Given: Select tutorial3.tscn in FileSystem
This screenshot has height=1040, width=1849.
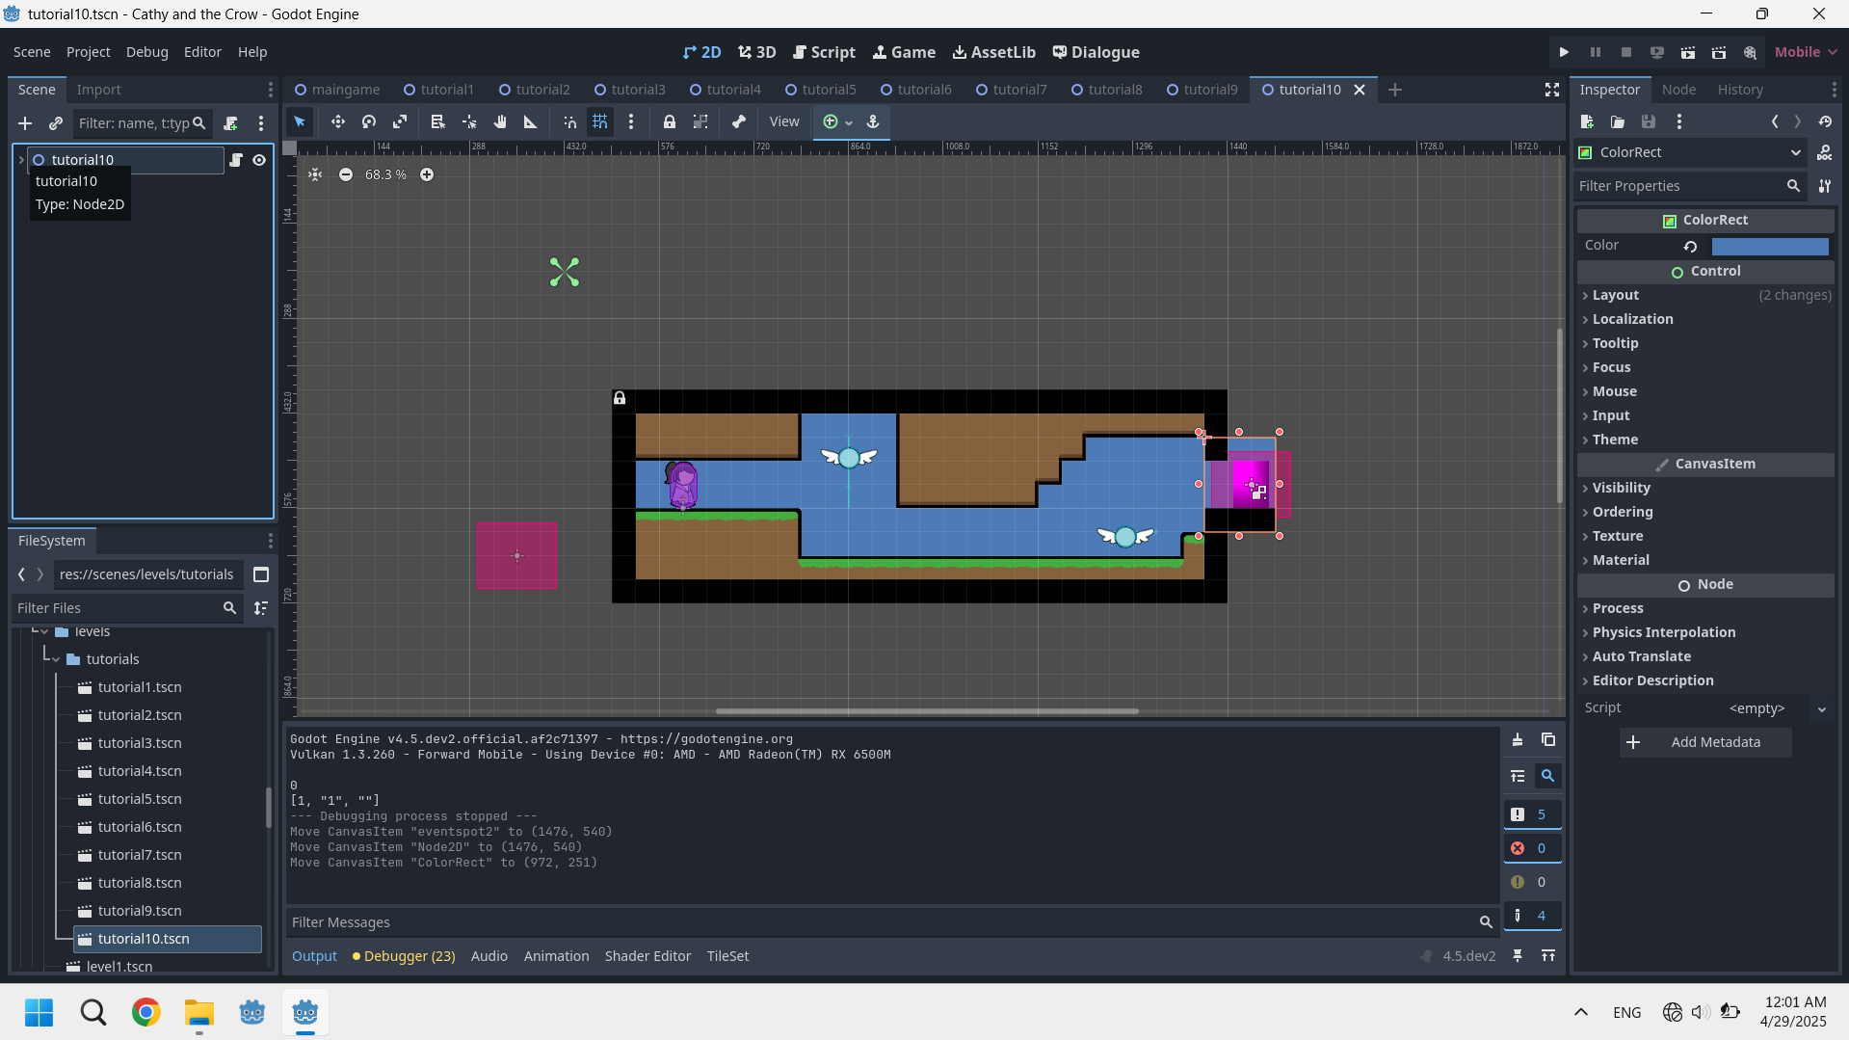Looking at the screenshot, I should click(x=140, y=743).
